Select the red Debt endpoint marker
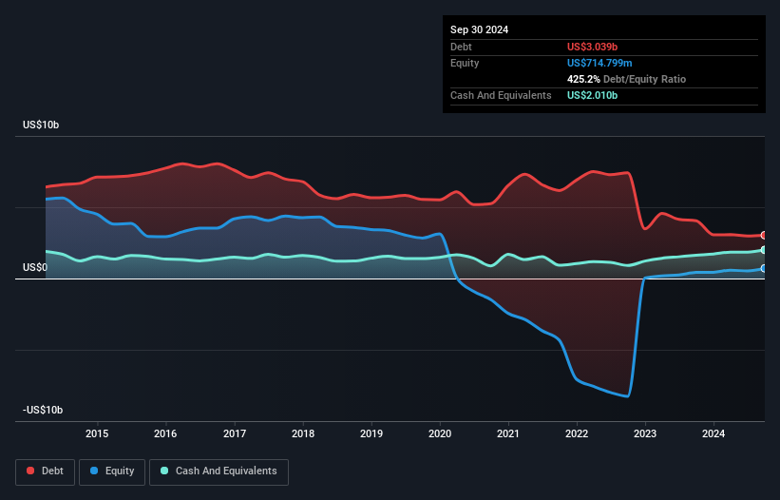The image size is (780, 500). pyautogui.click(x=764, y=236)
